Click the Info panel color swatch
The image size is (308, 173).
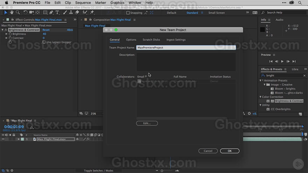(262, 30)
